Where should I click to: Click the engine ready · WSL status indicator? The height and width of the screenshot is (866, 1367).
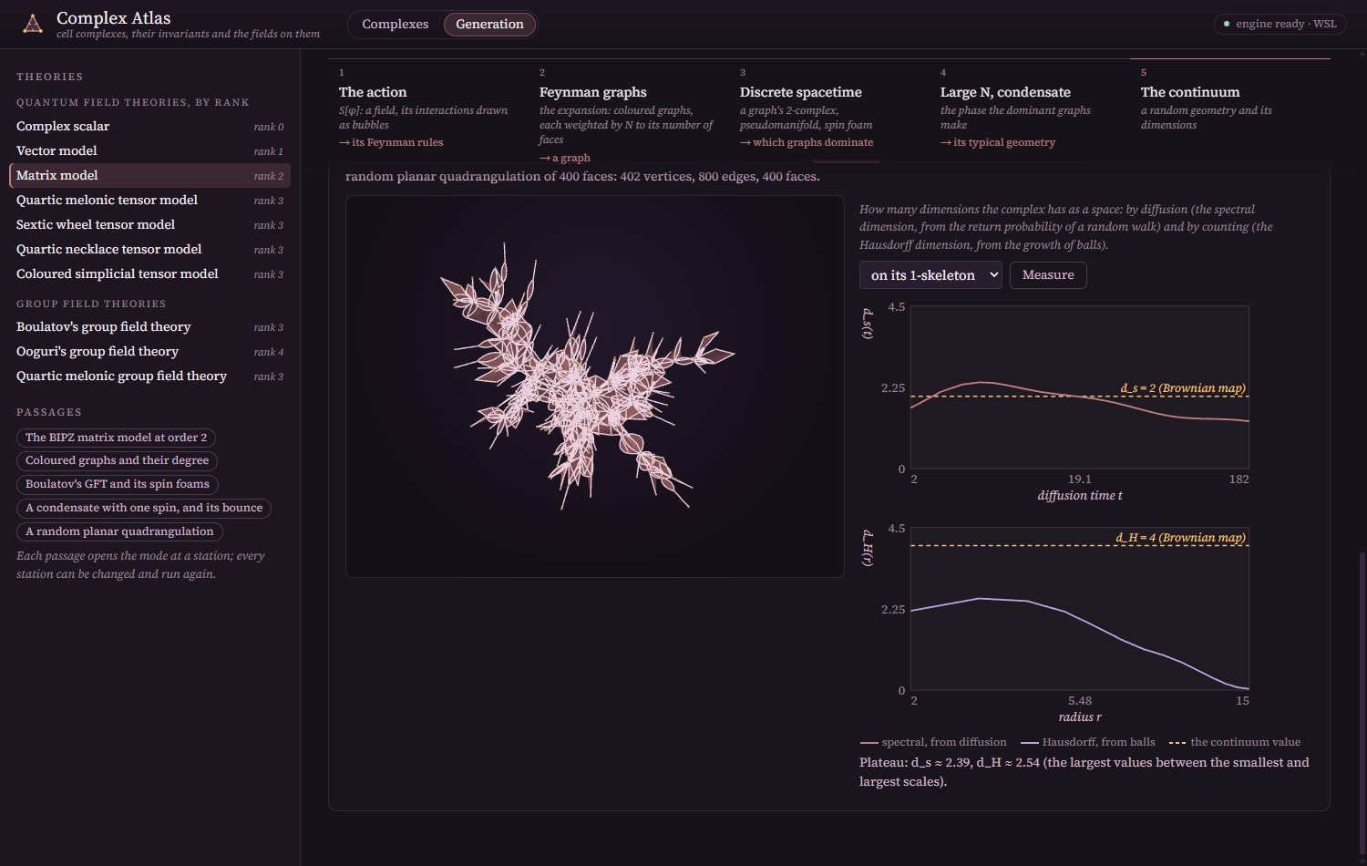pyautogui.click(x=1280, y=25)
